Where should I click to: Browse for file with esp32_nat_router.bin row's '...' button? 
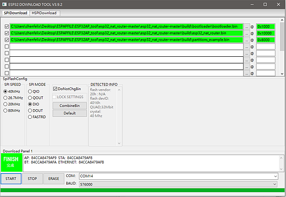(246, 33)
